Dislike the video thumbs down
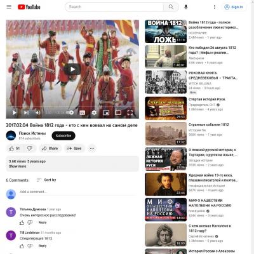The height and width of the screenshot is (254, 254). pyautogui.click(x=29, y=149)
